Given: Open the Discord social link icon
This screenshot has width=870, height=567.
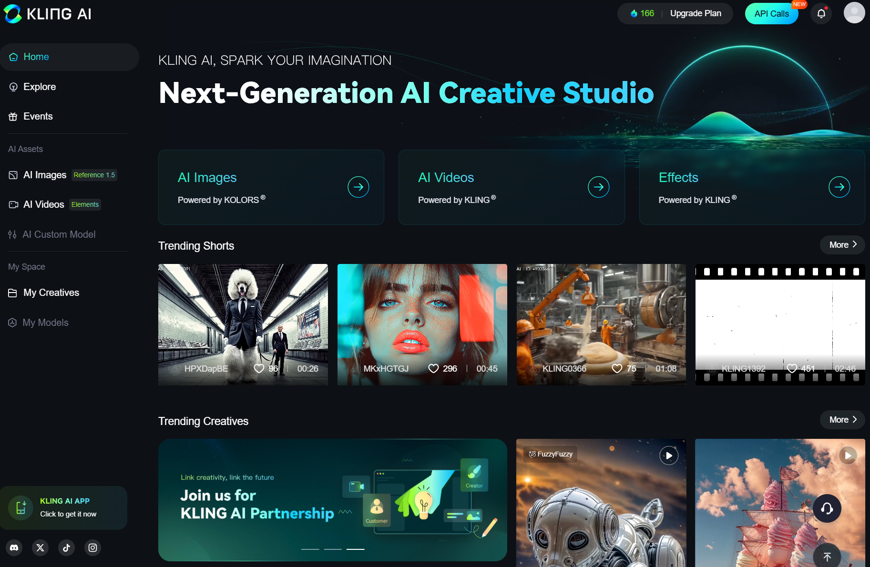Looking at the screenshot, I should pos(14,547).
